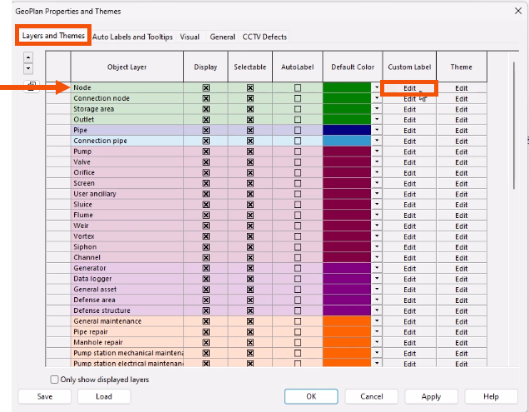529x412 pixels.
Task: Select the Defense area layer row
Action: (127, 300)
